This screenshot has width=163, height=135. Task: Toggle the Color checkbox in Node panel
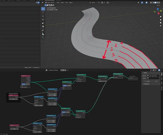pyautogui.click(x=146, y=81)
